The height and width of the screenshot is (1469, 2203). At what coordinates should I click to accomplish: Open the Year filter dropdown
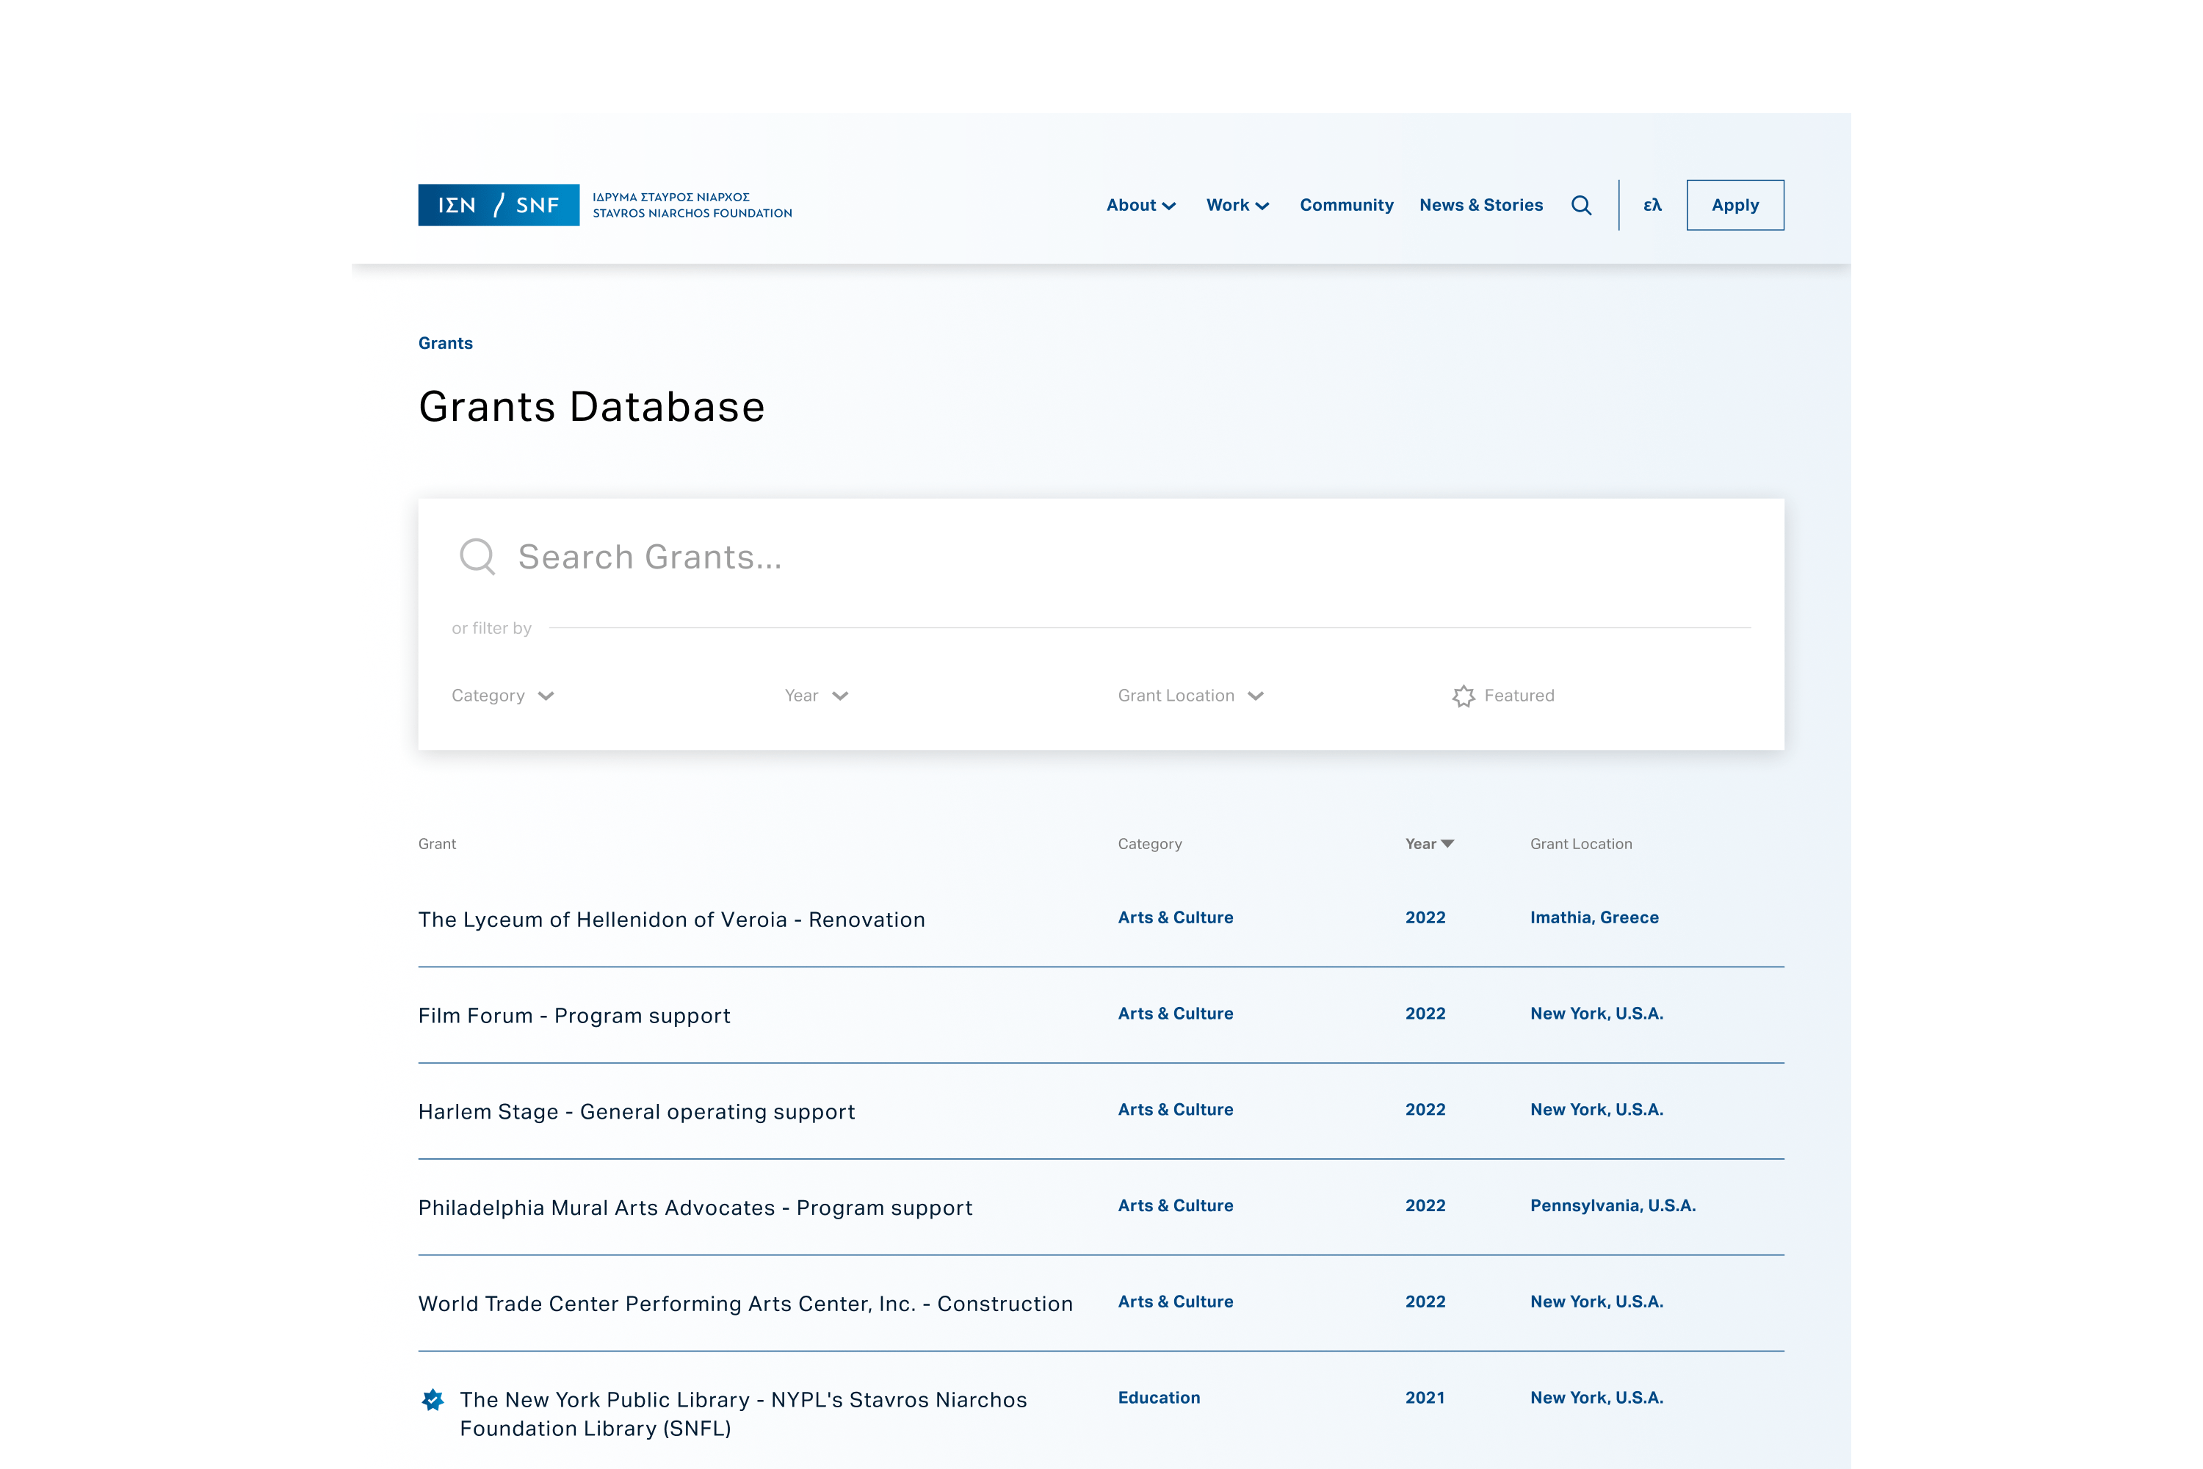click(x=817, y=695)
